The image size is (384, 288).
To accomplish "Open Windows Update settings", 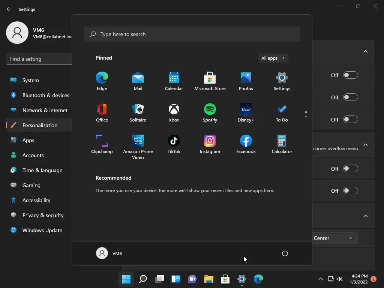I will (x=39, y=230).
